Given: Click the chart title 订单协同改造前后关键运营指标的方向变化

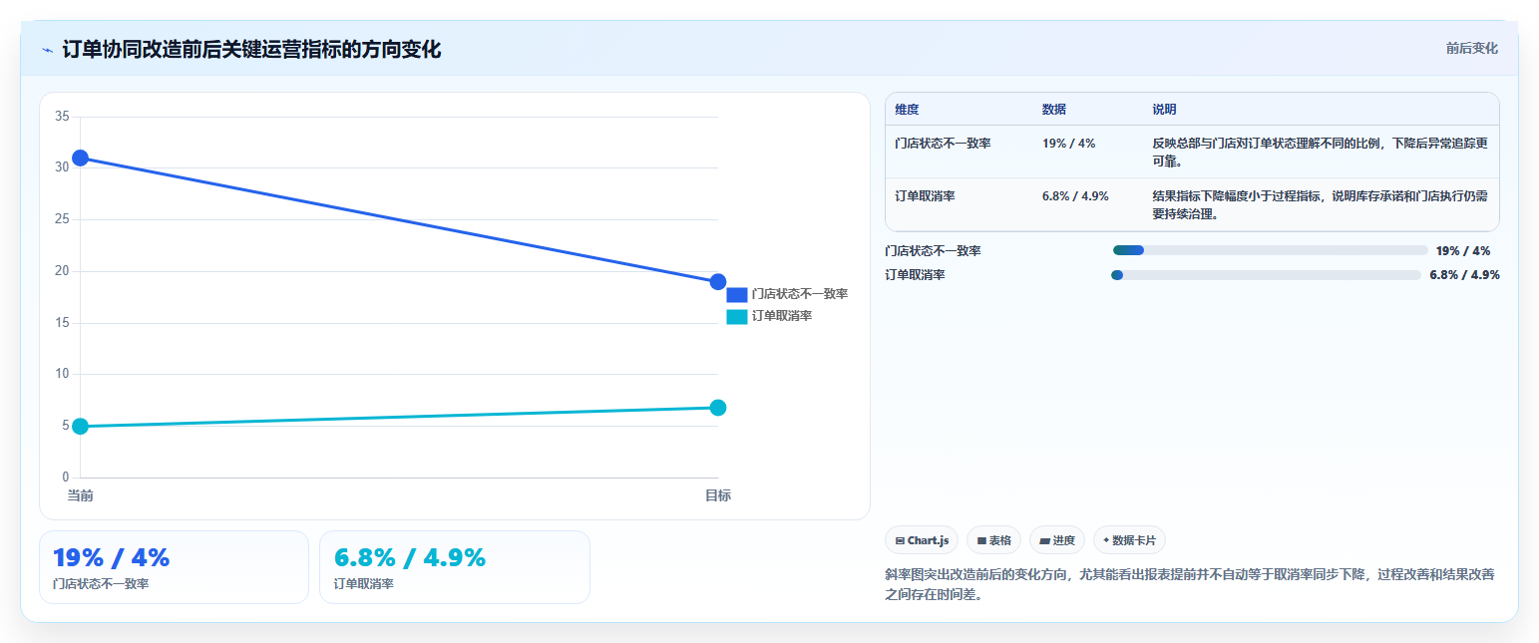Looking at the screenshot, I should (x=251, y=50).
